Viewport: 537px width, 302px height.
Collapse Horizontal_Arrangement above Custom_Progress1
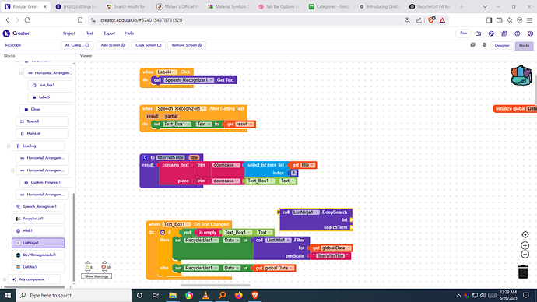tap(12, 170)
